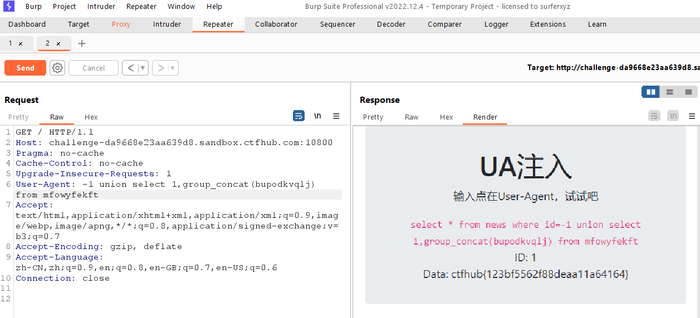This screenshot has height=318, width=700.
Task: Open the Repeater menu in menu bar
Action: 141,7
